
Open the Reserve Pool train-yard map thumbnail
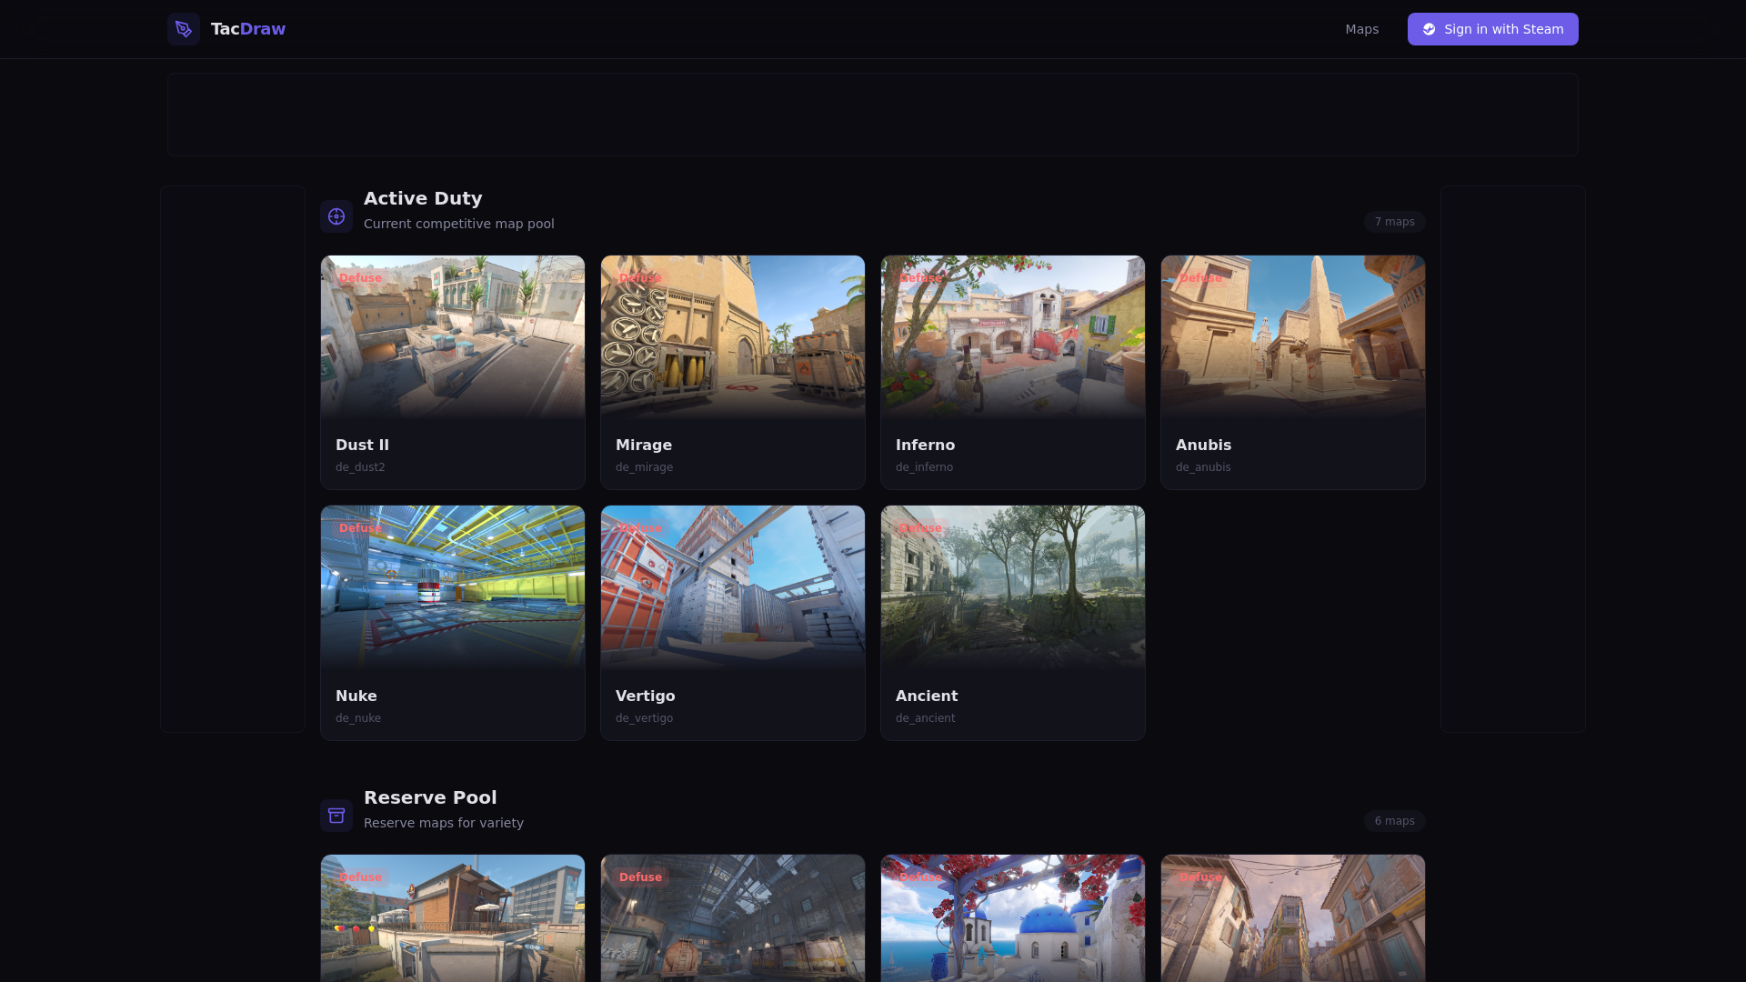tap(733, 918)
